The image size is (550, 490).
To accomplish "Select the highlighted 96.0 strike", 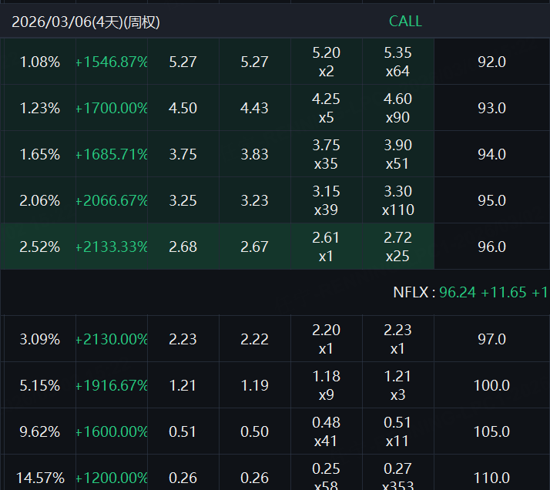I will pos(491,247).
